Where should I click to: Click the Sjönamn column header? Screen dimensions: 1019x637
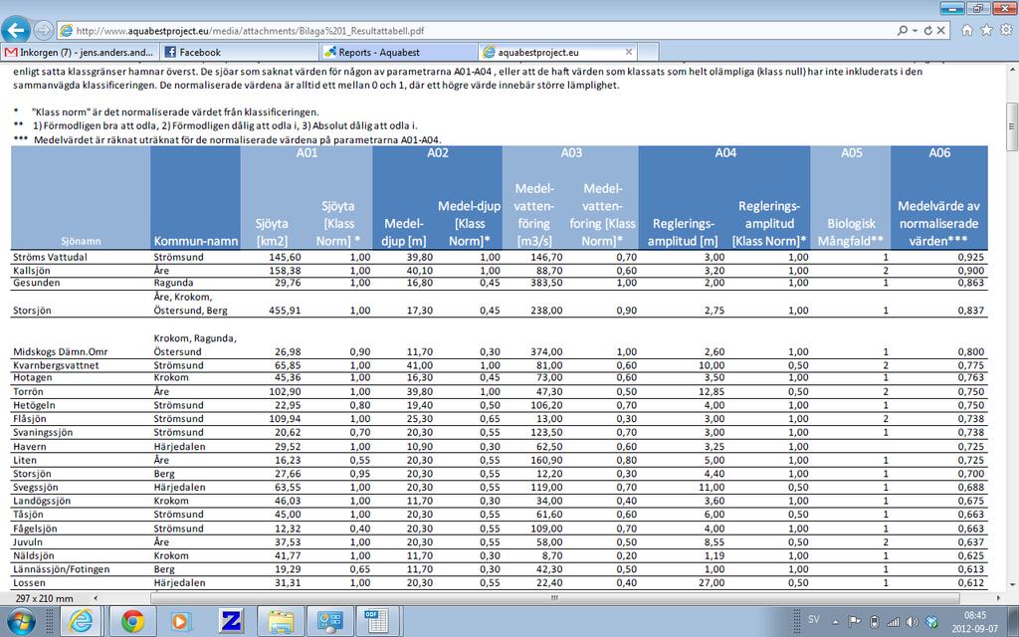coord(81,241)
